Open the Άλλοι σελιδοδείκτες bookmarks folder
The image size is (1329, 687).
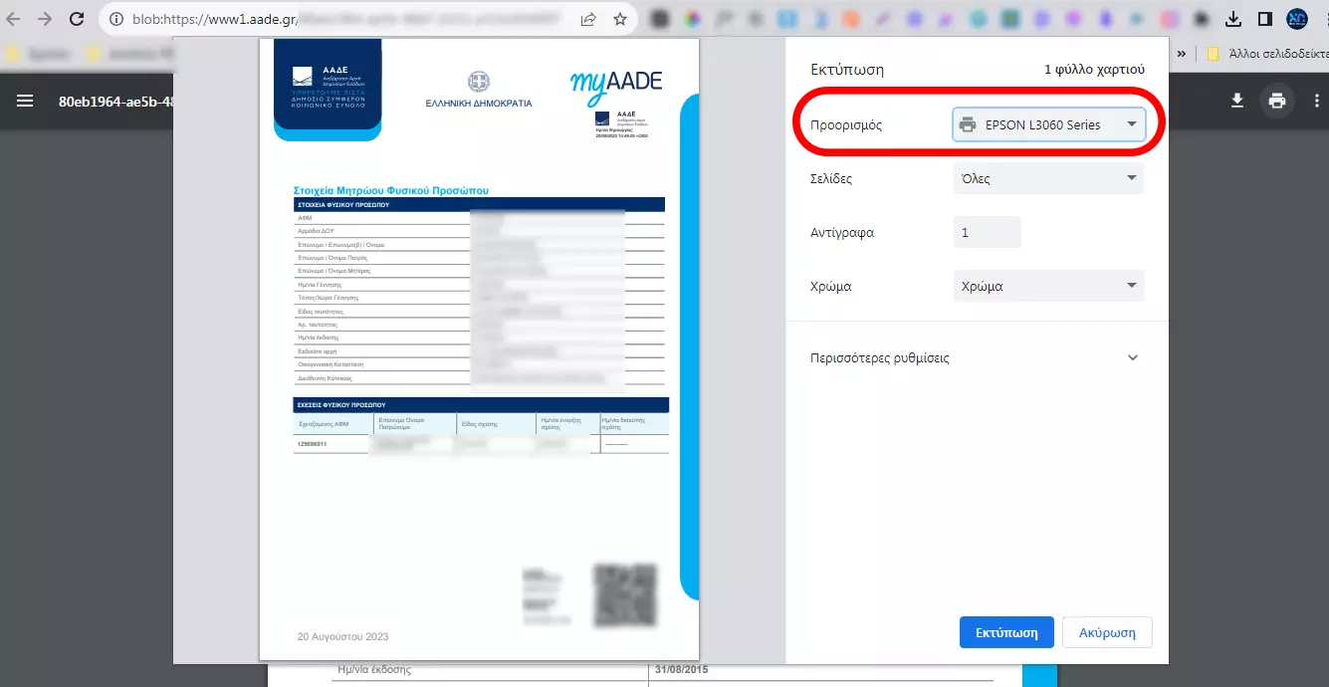(1266, 54)
